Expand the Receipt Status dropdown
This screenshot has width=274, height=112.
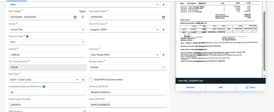(x=163, y=67)
